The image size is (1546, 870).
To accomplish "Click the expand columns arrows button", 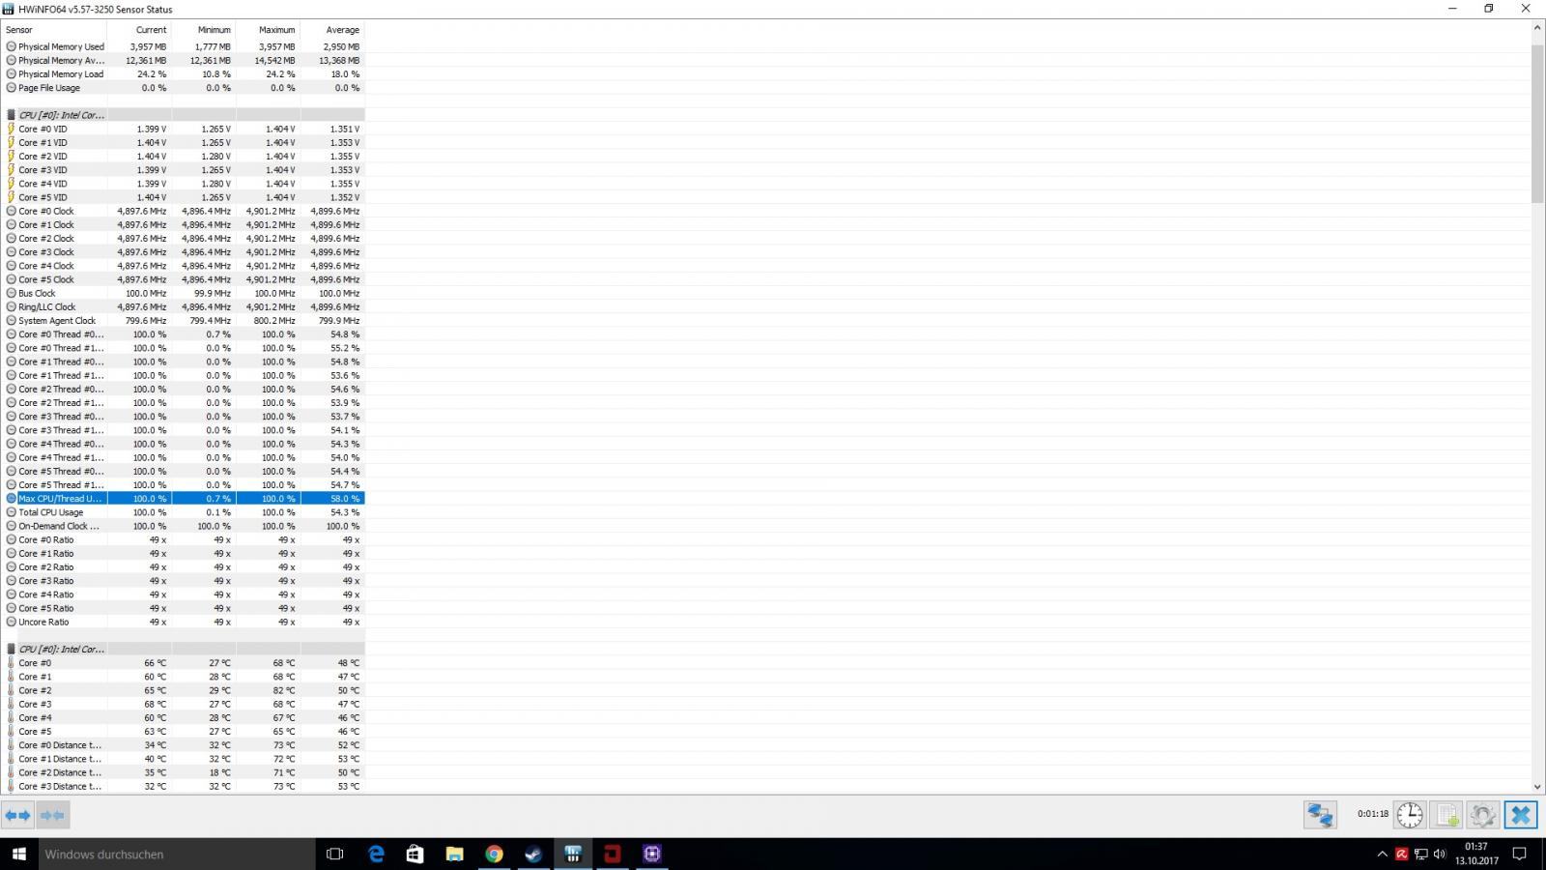I will pos(17,815).
